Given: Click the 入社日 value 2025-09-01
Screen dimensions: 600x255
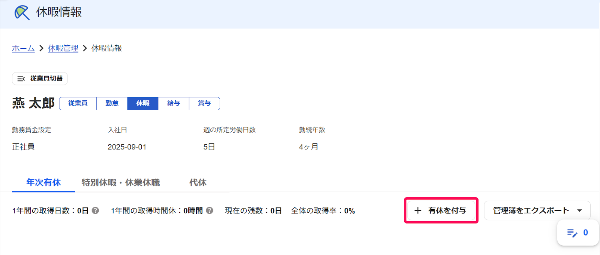Looking at the screenshot, I should click(x=127, y=147).
